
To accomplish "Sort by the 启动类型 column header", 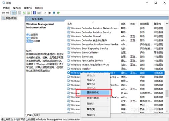I will pyautogui.click(x=146, y=24).
